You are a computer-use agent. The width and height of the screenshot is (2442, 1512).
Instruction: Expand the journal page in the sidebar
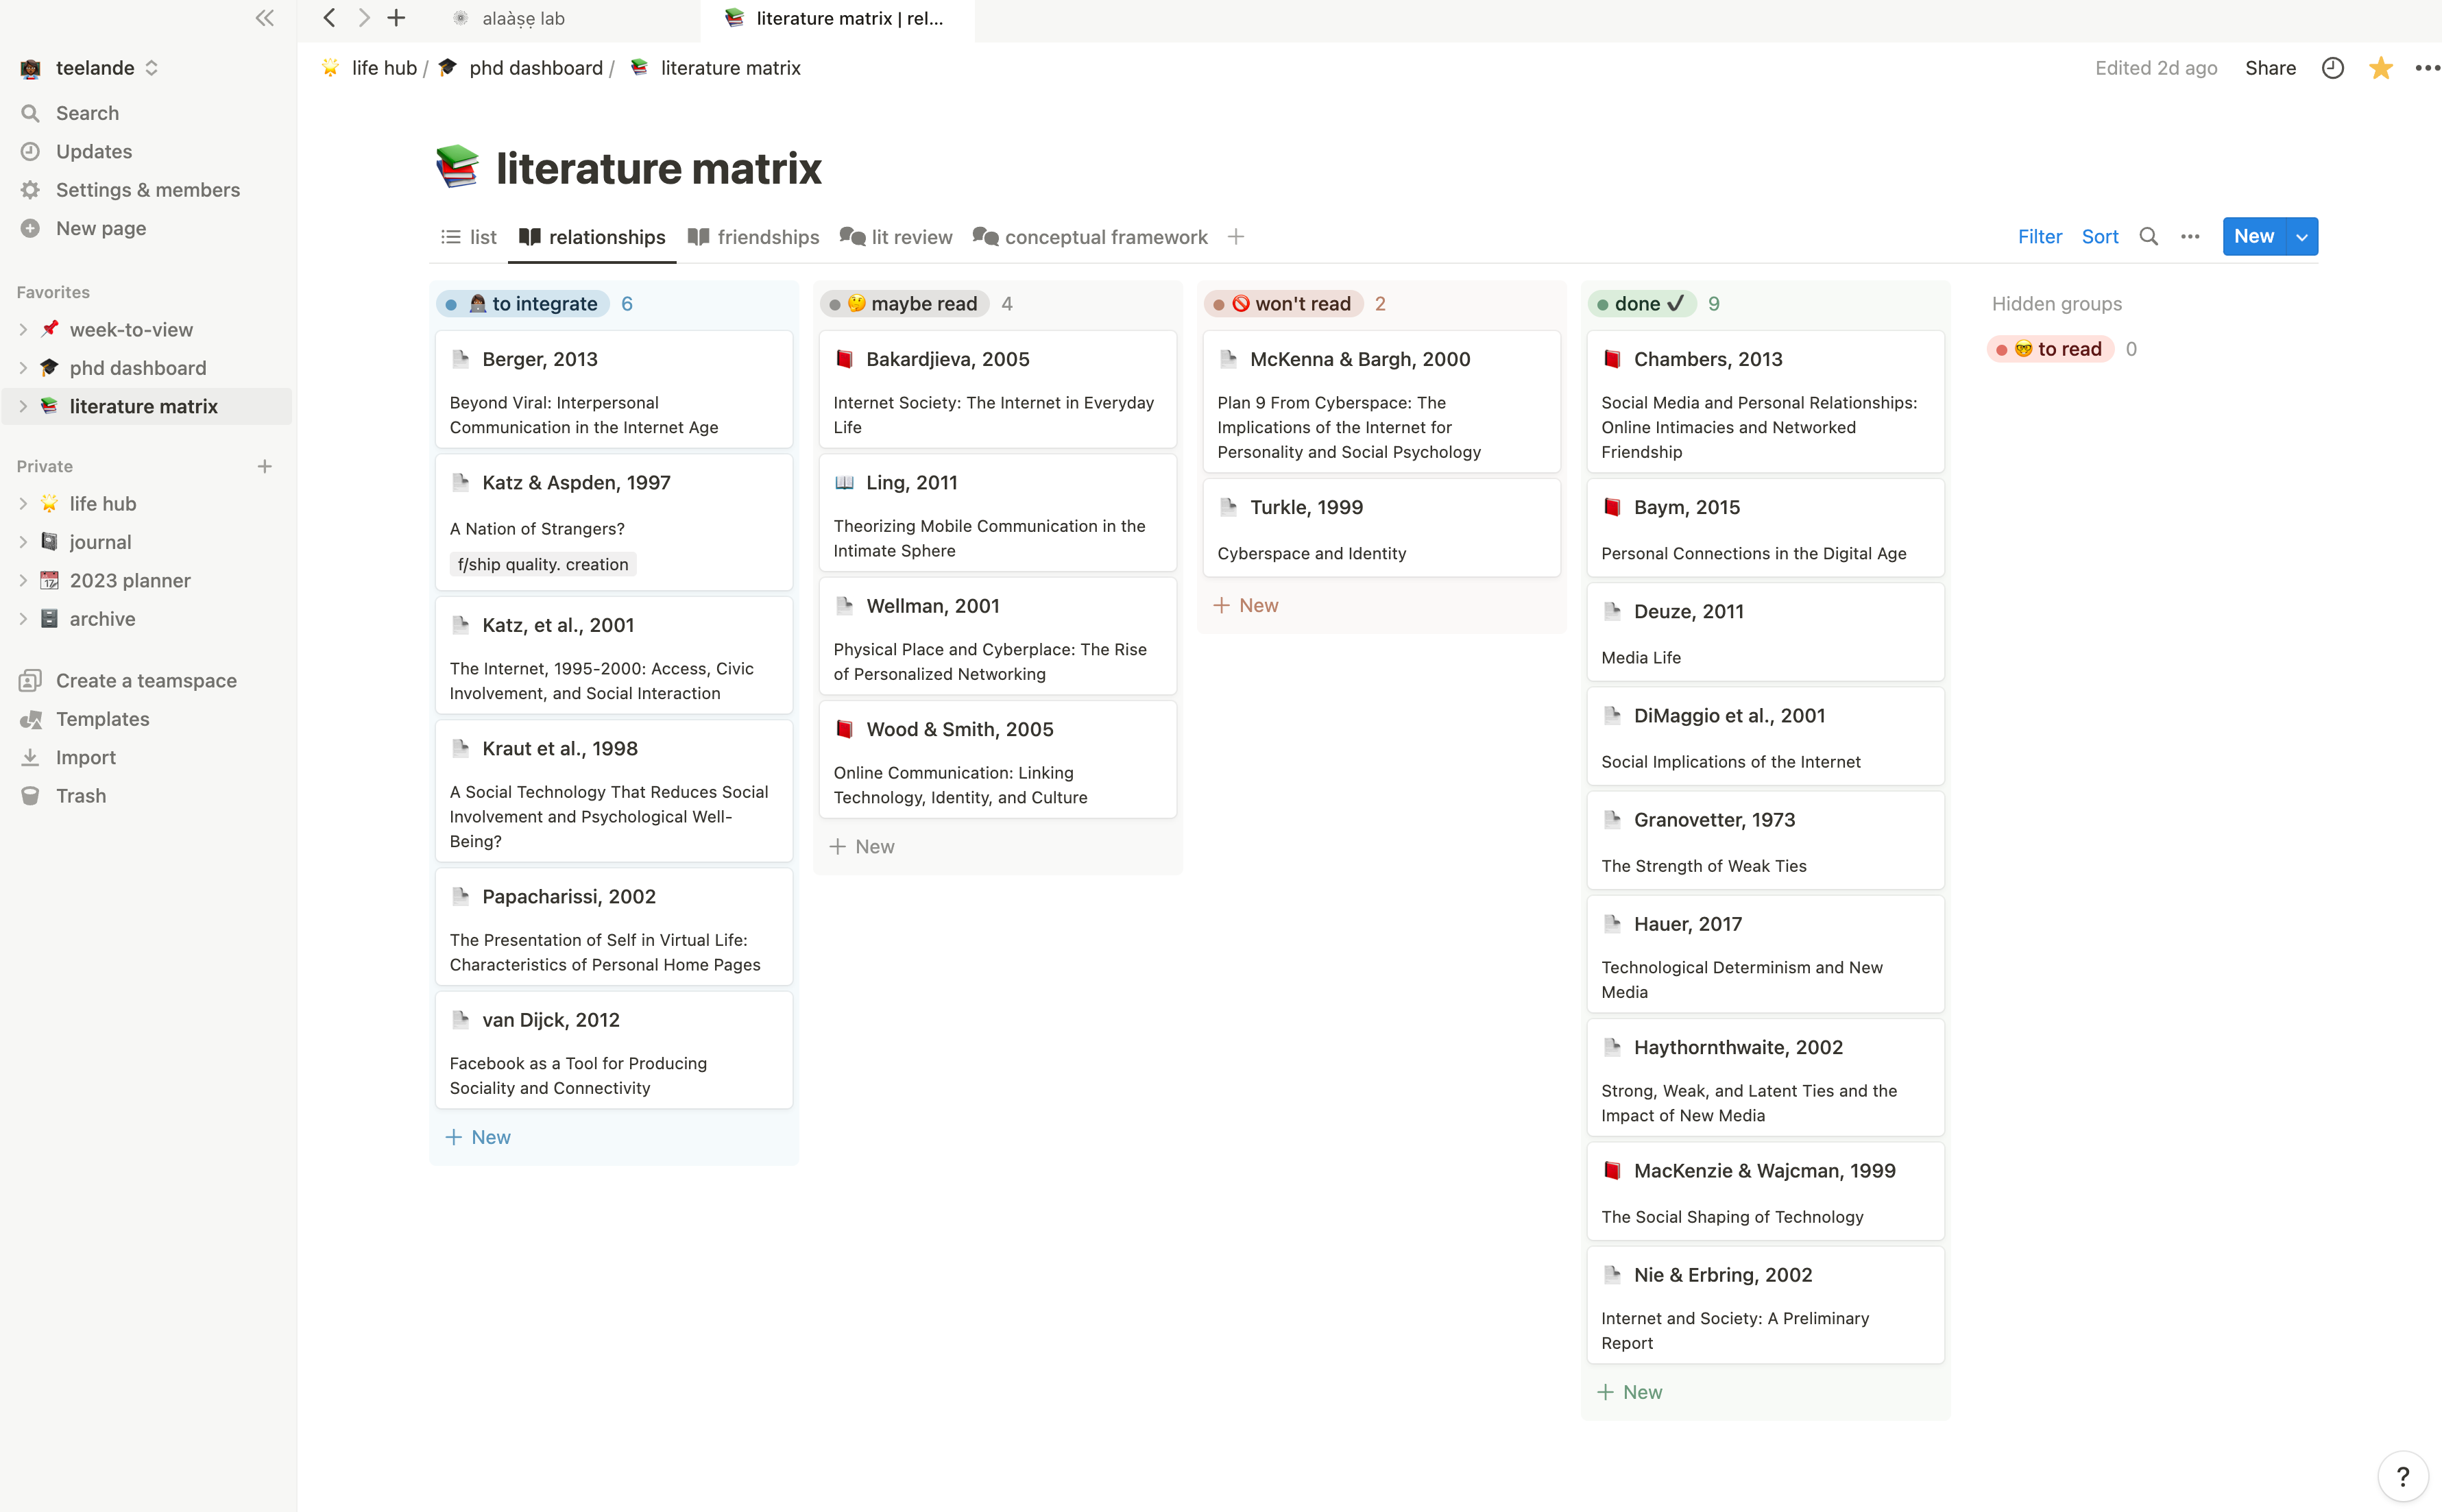[23, 542]
